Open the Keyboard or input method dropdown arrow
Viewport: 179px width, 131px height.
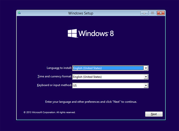tap(146, 85)
